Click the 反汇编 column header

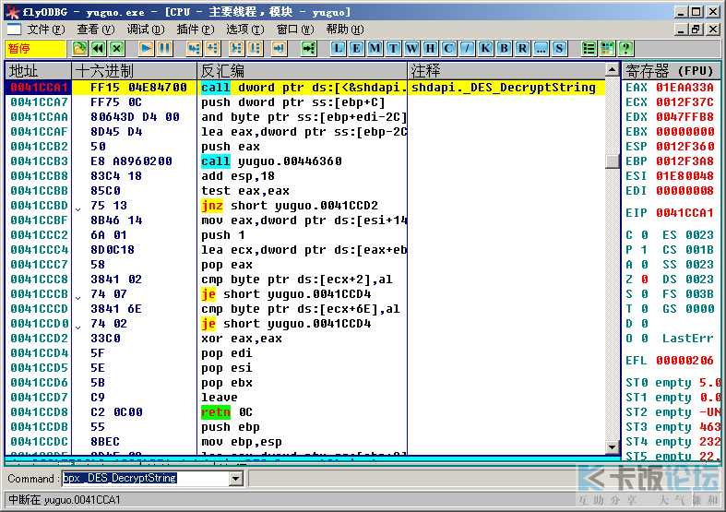tap(303, 71)
